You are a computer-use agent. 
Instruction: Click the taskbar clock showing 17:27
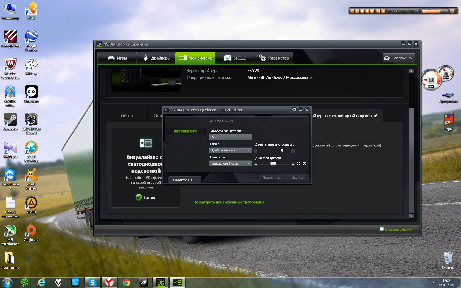[x=446, y=283]
